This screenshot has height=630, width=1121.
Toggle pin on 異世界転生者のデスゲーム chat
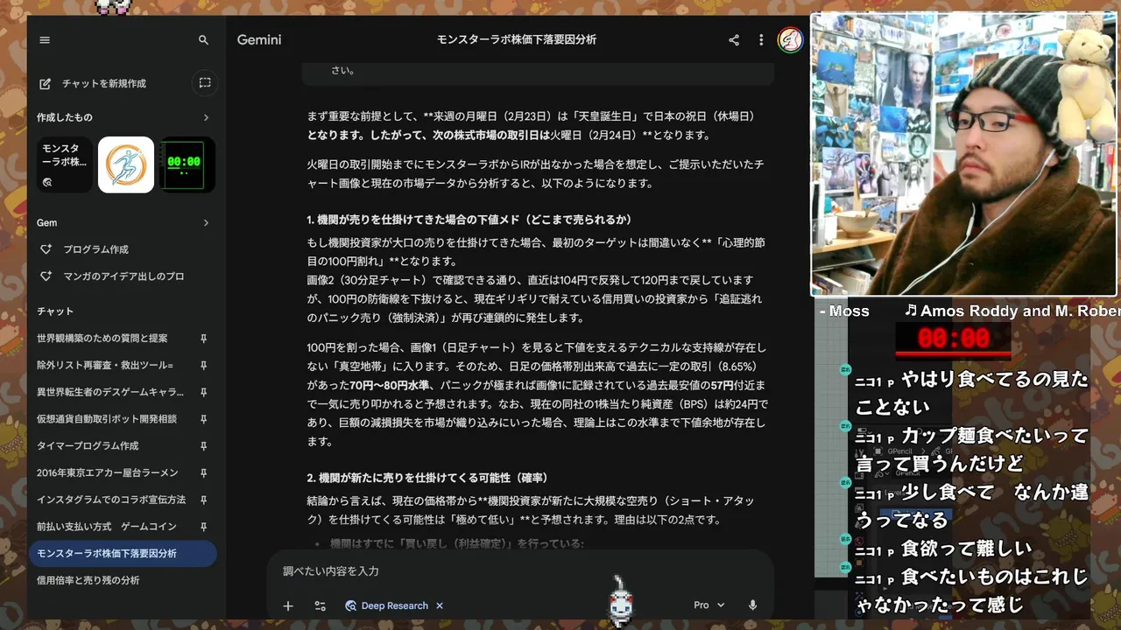[x=203, y=393]
